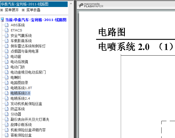Click the document icon next to 故障诊断系统
The width and height of the screenshot is (175, 138).
[x=7, y=125]
